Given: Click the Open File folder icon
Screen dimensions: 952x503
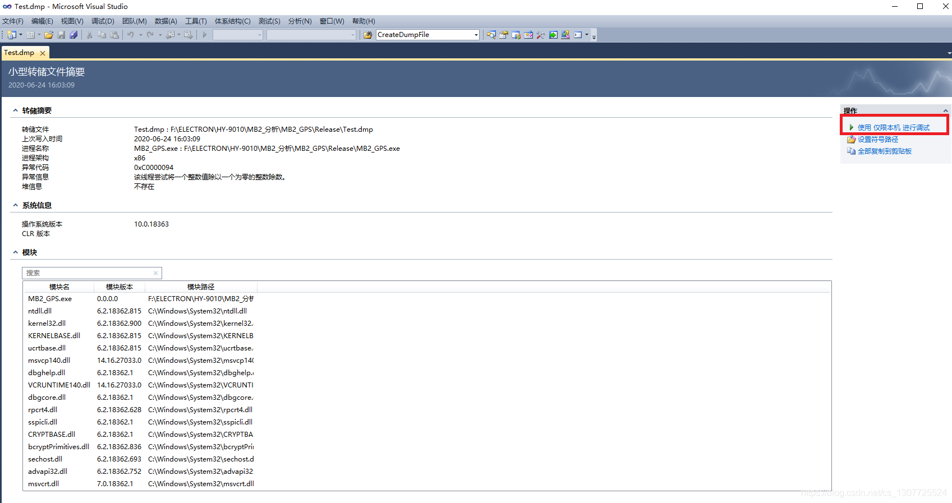Looking at the screenshot, I should 49,35.
